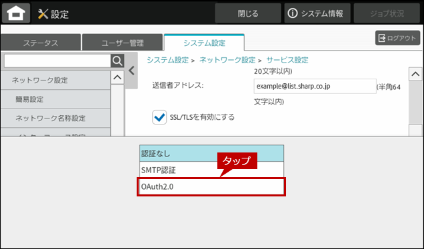
Task: Uncheck SSL/TLSを有効にする checkbox
Action: (x=159, y=117)
